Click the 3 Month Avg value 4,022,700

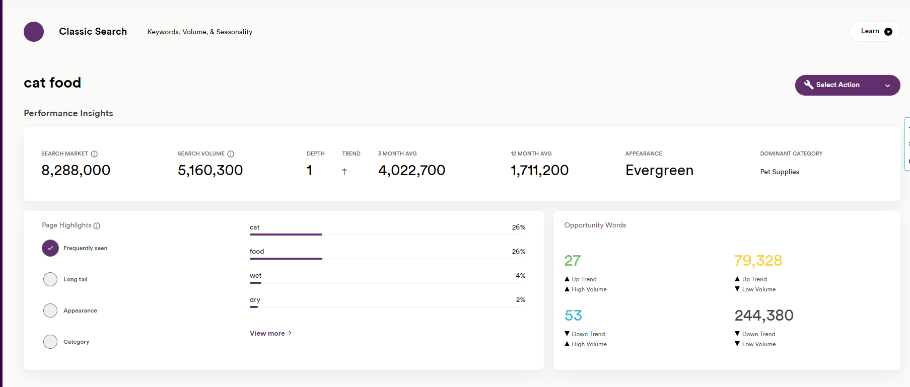tap(411, 171)
